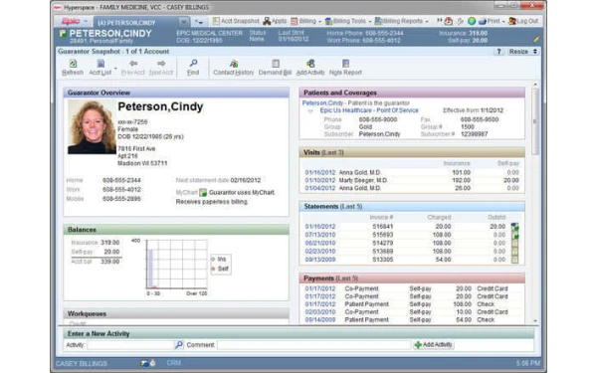Click Cindy Peterson's photo thumbnail
This screenshot has height=373, width=597.
click(92, 127)
